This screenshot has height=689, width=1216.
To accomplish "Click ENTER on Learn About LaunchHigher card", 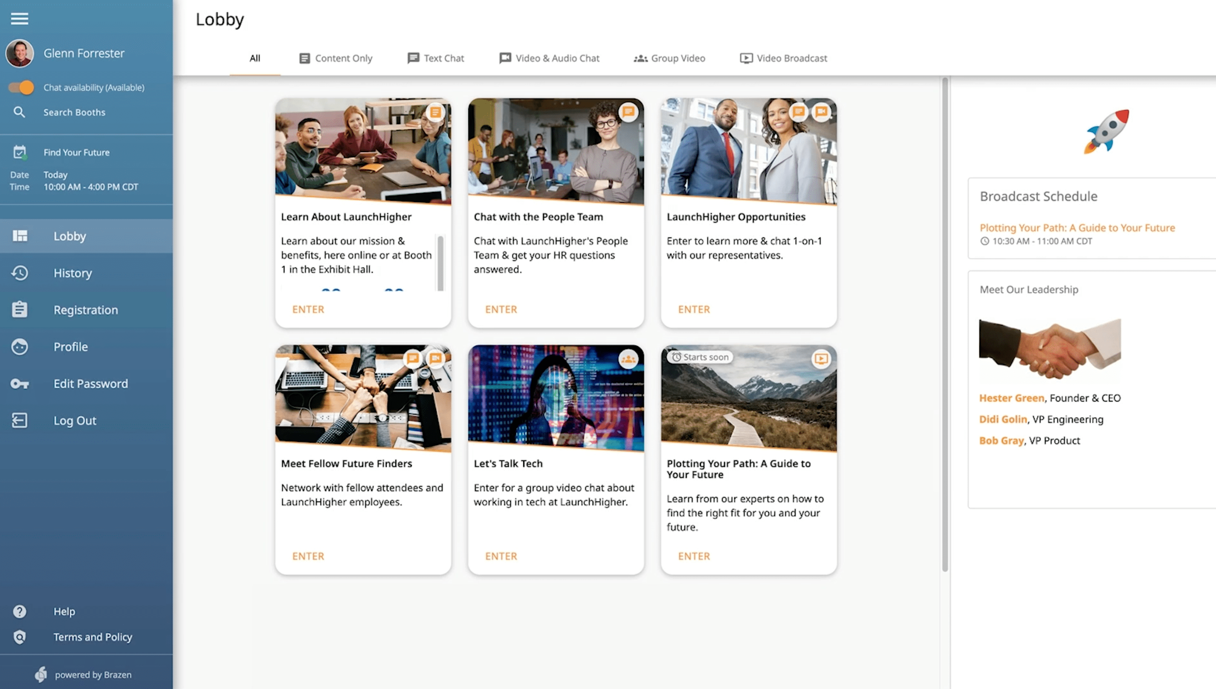I will click(308, 310).
